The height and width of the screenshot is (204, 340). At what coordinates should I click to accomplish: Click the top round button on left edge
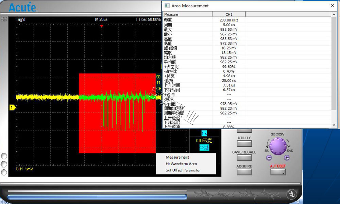click(4, 156)
